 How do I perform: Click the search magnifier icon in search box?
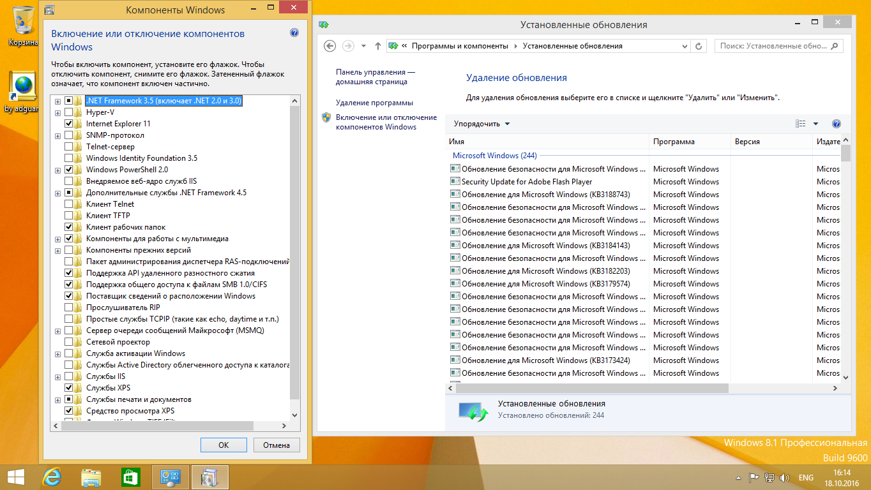835,46
